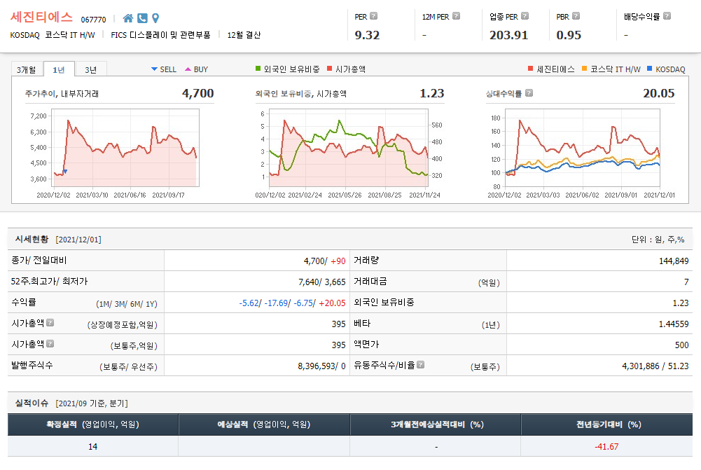
Task: Switch to the 3개월 tab
Action: pos(27,69)
